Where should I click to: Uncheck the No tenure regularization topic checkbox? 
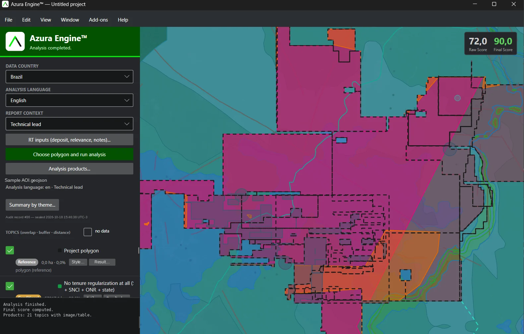(10, 286)
